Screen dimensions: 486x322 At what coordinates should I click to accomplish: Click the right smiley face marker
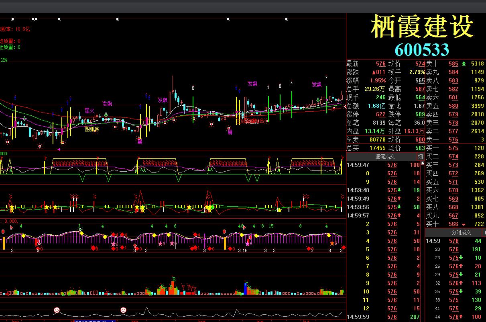123,310
